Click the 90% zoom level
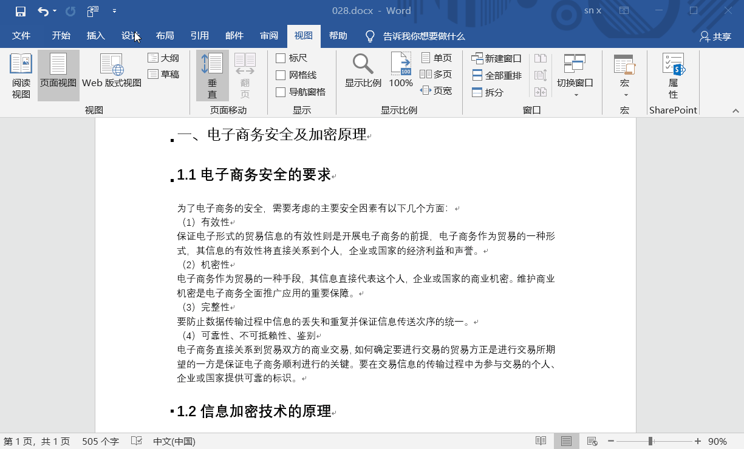The width and height of the screenshot is (744, 449). 718,442
